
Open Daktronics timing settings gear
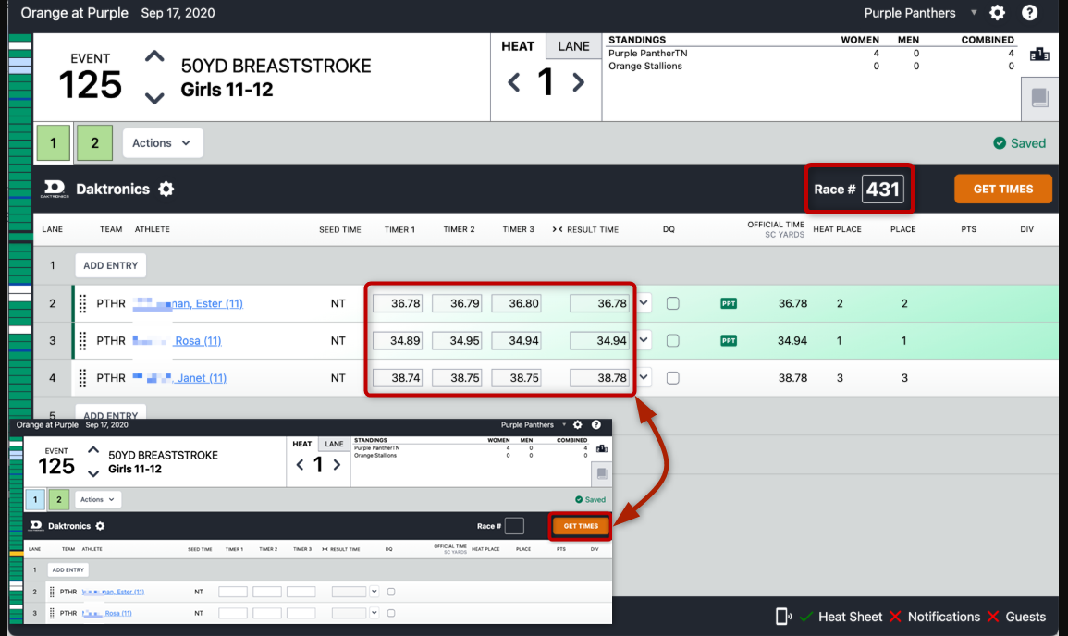click(x=166, y=189)
